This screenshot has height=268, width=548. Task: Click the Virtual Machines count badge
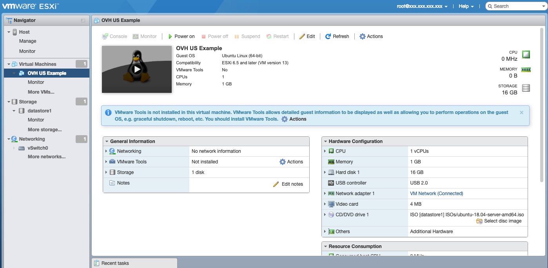pos(82,64)
